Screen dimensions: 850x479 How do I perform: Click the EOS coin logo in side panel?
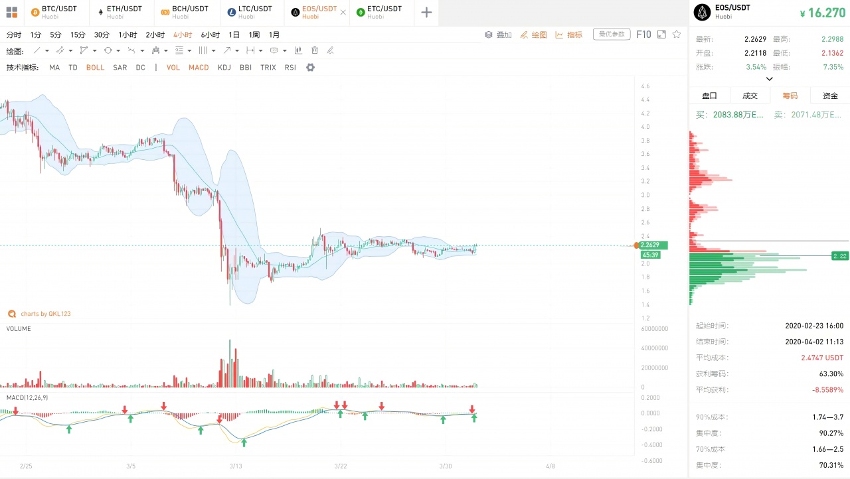(702, 12)
